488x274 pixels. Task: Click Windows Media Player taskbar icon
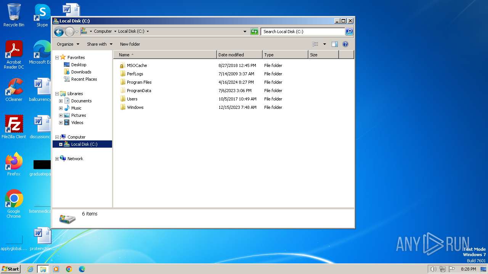56,269
